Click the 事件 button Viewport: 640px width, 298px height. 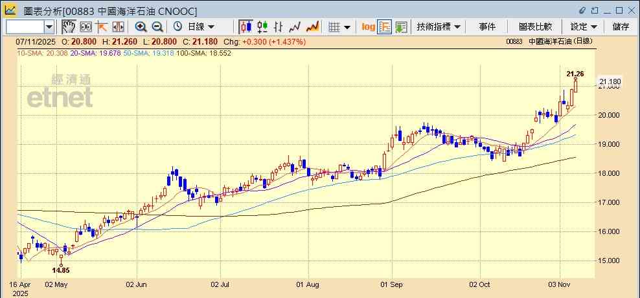(x=487, y=27)
